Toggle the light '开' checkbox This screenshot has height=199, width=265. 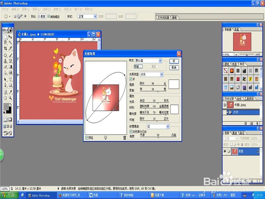click(131, 79)
